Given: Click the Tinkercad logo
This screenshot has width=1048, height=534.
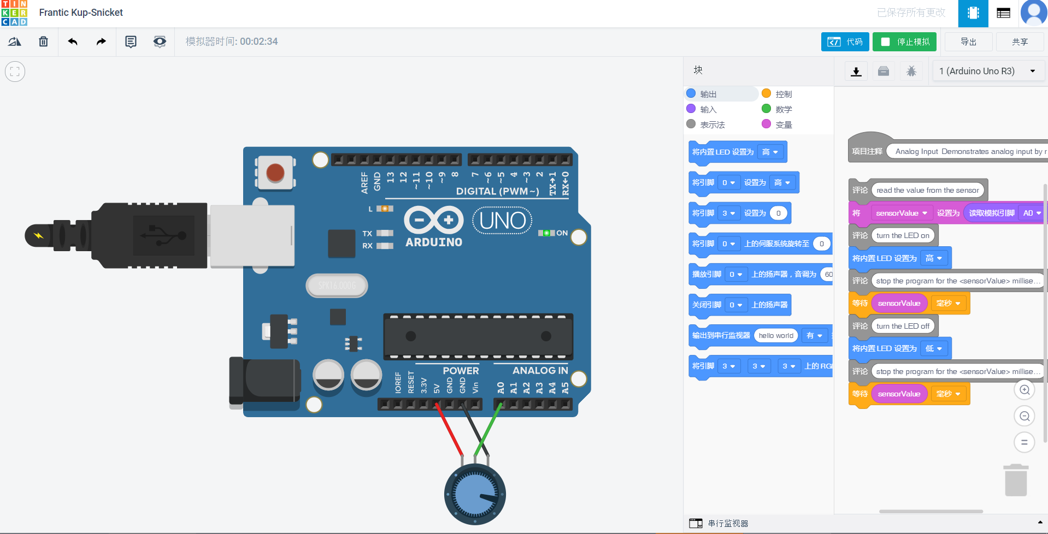Looking at the screenshot, I should [x=14, y=13].
